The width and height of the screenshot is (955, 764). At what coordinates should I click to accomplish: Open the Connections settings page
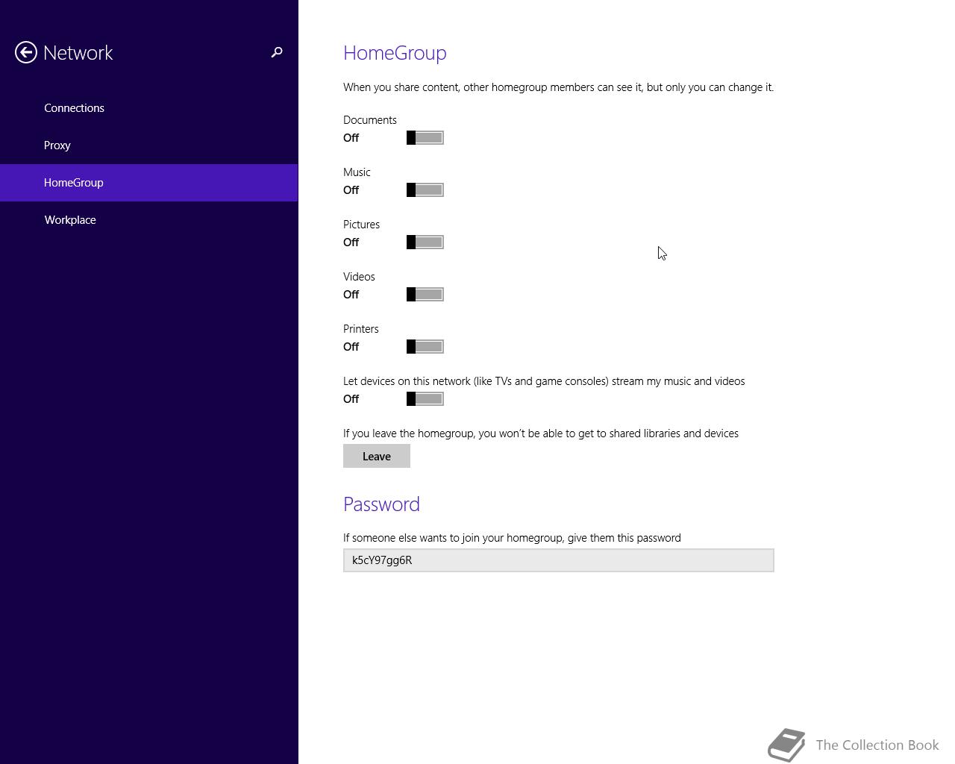pyautogui.click(x=148, y=108)
